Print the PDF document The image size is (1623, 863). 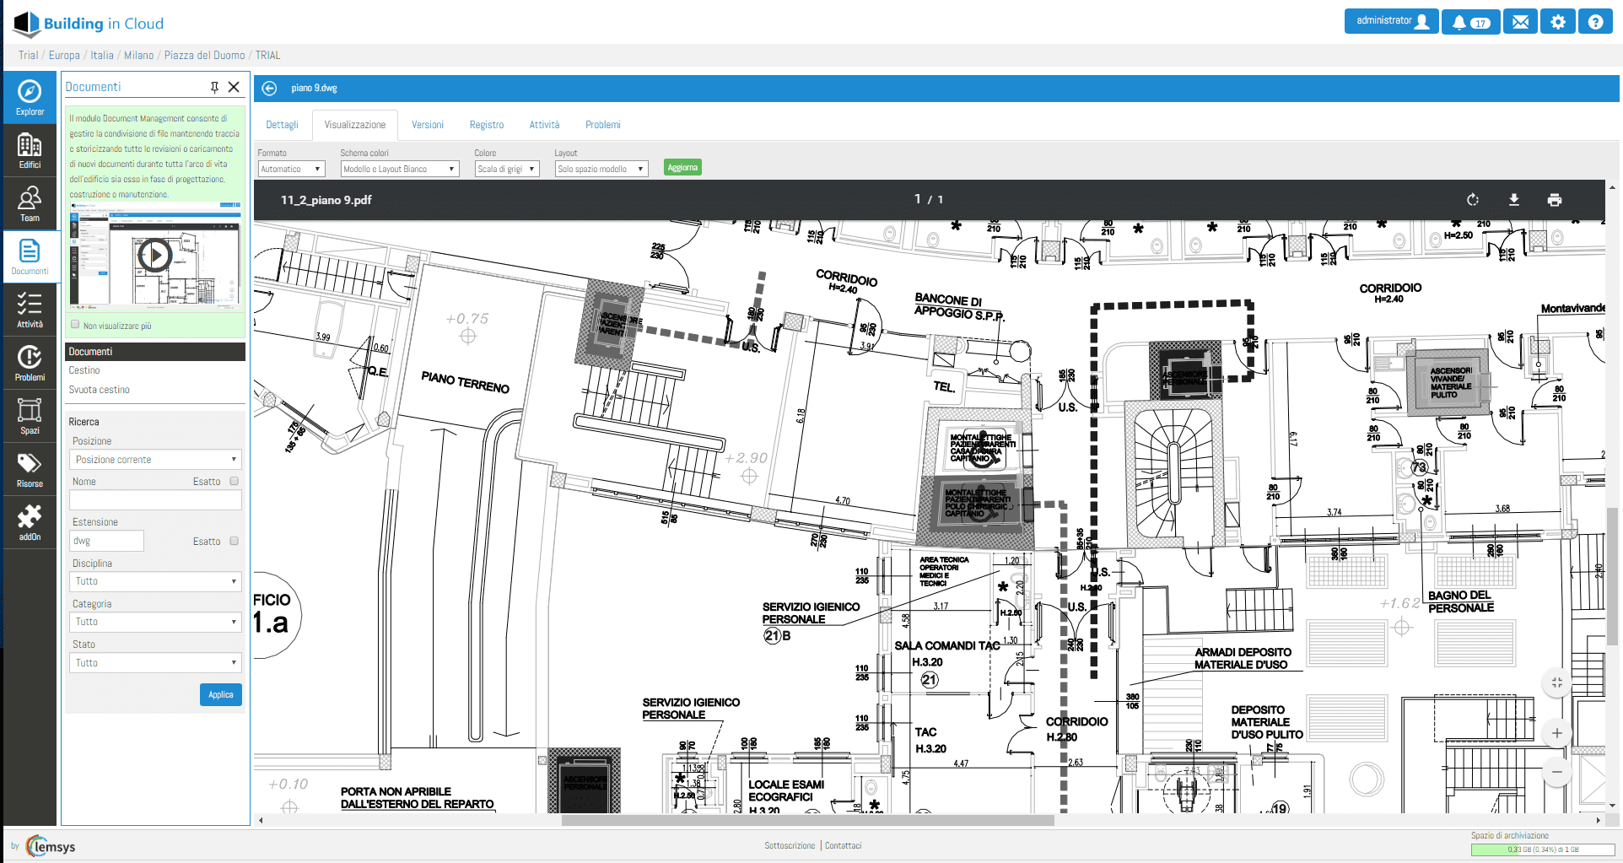tap(1554, 200)
